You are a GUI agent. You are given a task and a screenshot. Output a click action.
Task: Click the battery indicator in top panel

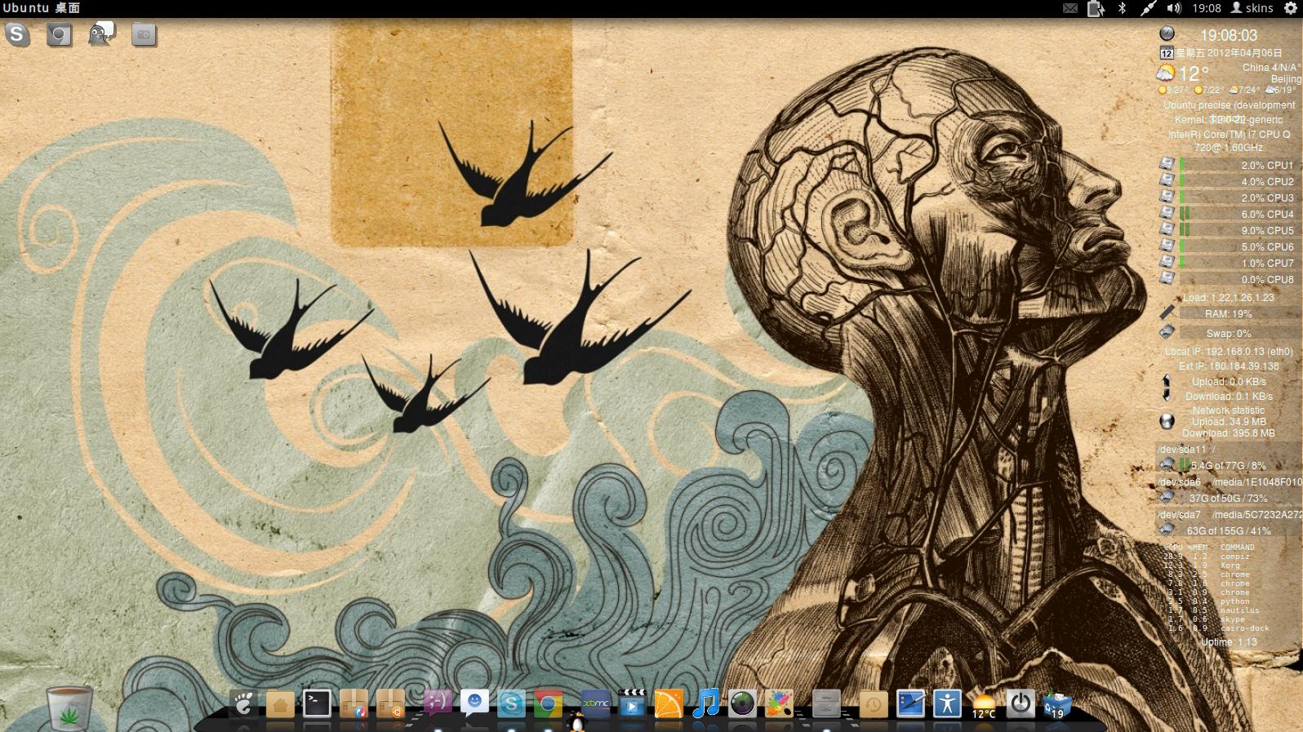tap(1096, 8)
